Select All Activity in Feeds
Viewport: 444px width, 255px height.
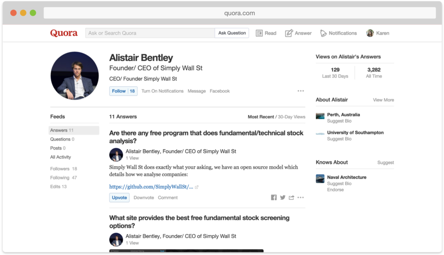[x=61, y=157]
